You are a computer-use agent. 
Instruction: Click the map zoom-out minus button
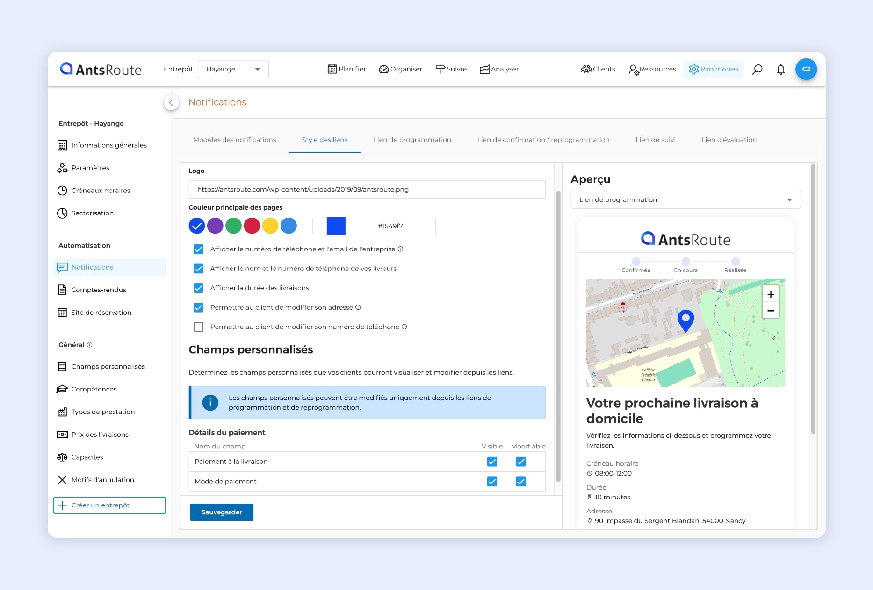(x=771, y=311)
